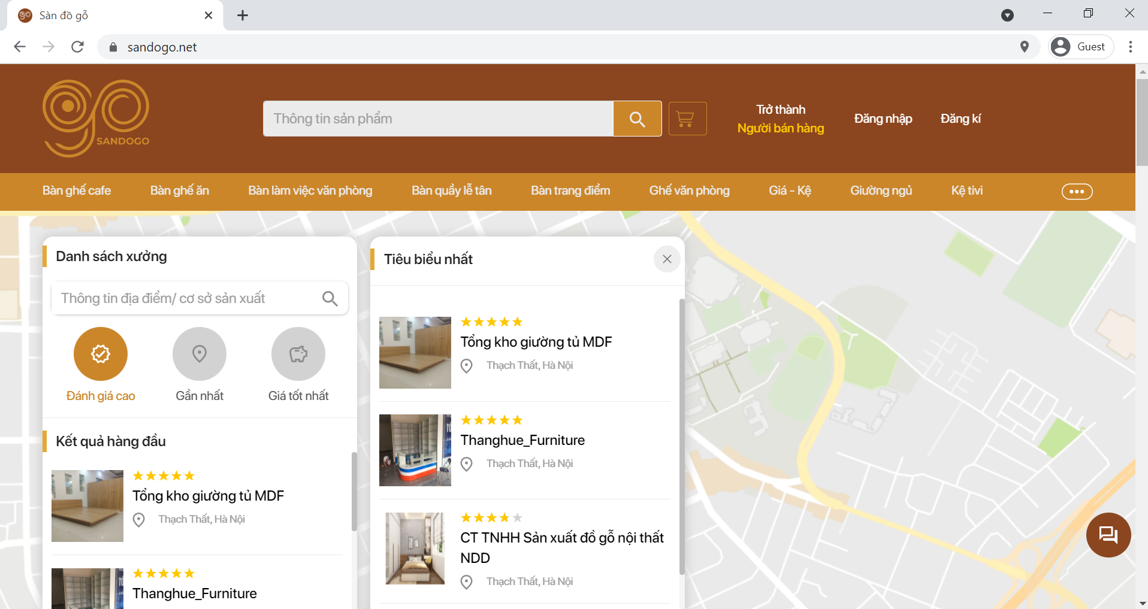Open the shopping cart icon
This screenshot has width=1148, height=609.
coord(687,119)
